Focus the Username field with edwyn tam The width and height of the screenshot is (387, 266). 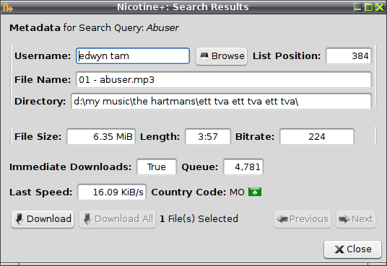(x=133, y=56)
